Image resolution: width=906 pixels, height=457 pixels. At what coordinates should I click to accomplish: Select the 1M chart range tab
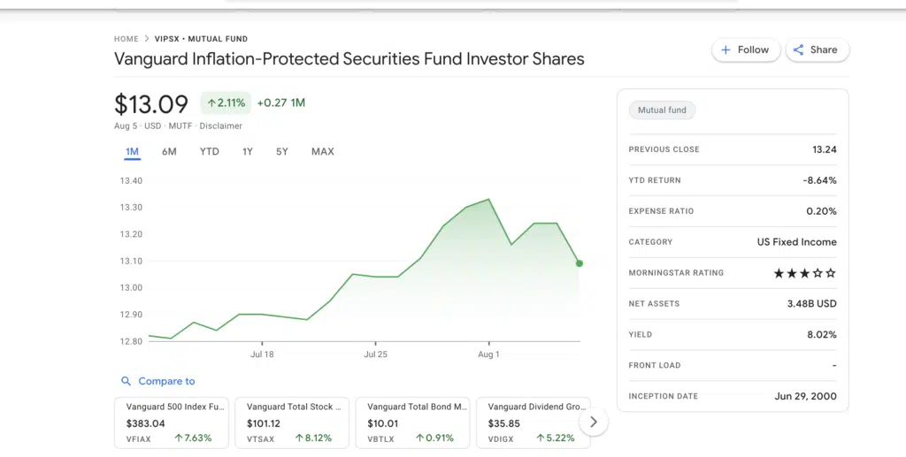[132, 152]
